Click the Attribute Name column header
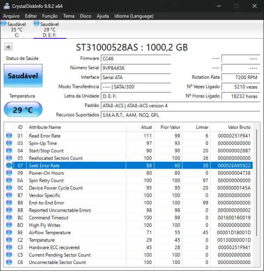This screenshot has height=271, width=264. pos(76,127)
